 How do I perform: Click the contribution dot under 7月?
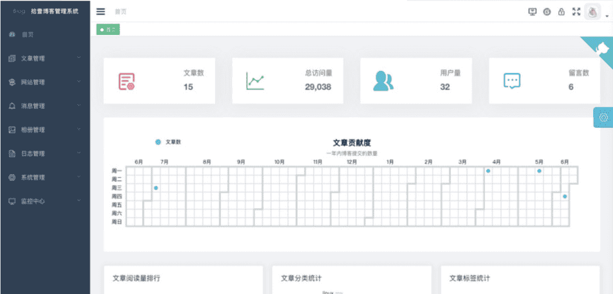point(155,188)
